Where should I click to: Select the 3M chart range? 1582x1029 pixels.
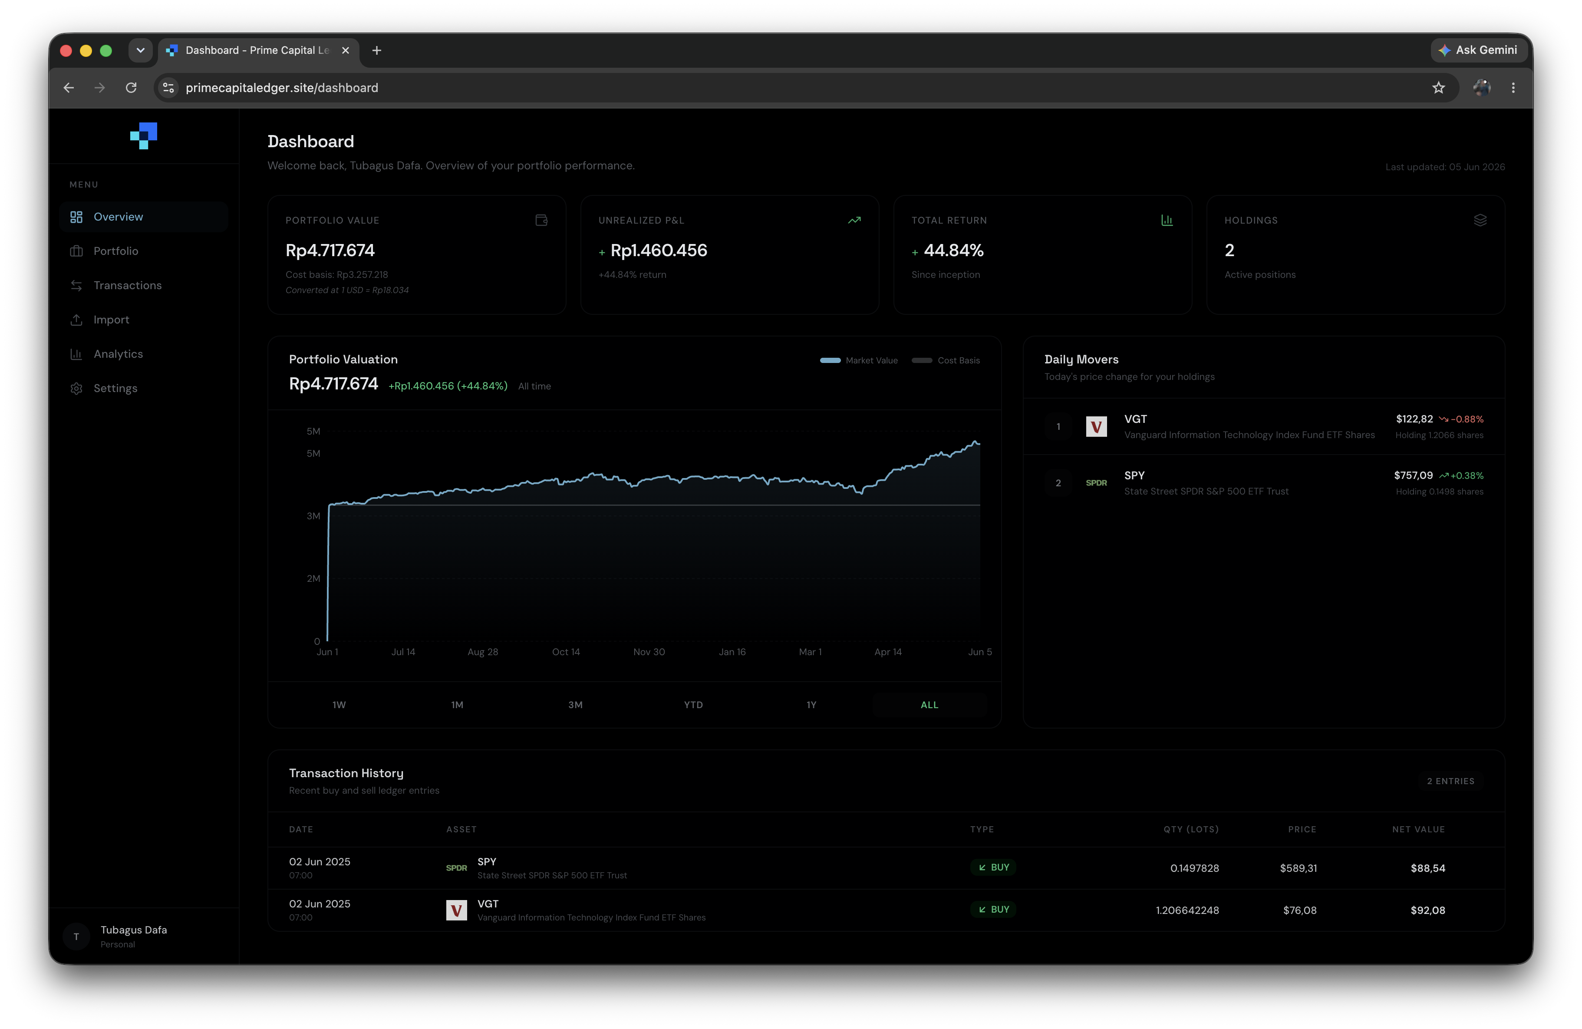coord(576,705)
